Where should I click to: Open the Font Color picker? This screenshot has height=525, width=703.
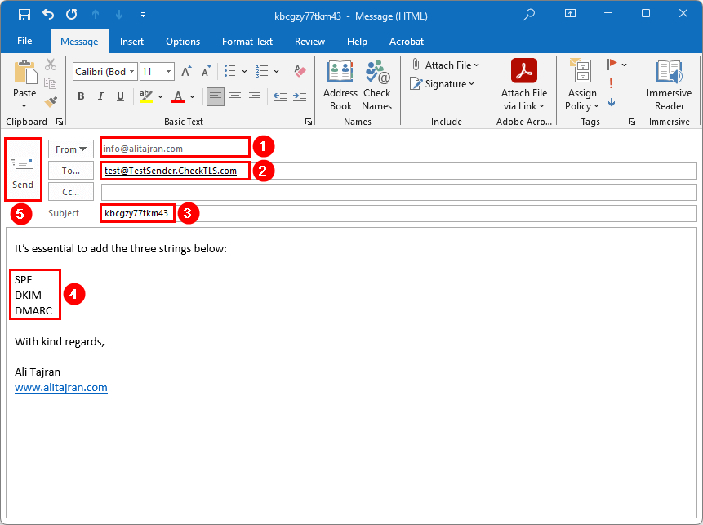click(178, 96)
